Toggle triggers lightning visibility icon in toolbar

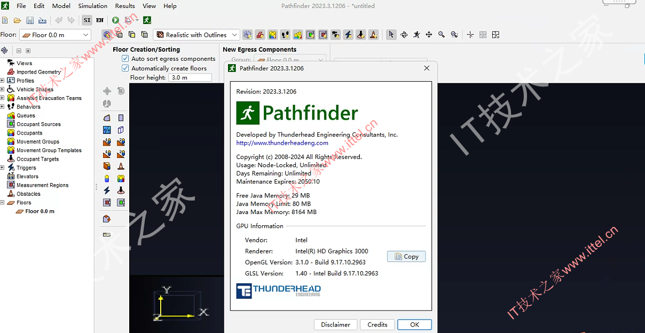point(348,35)
